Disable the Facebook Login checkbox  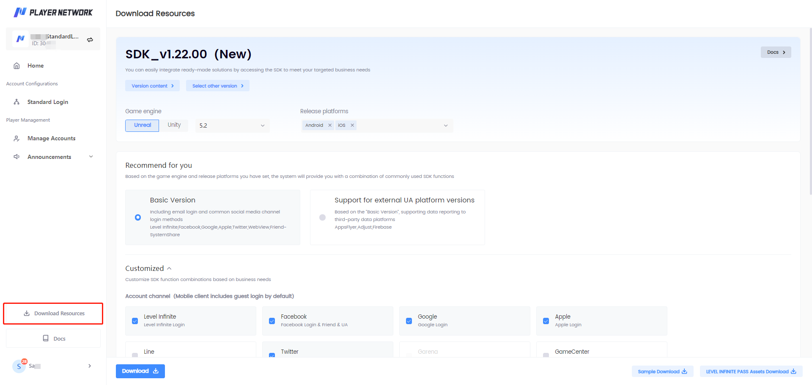[x=272, y=321]
